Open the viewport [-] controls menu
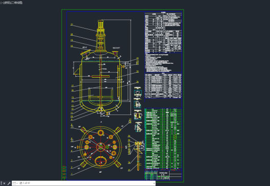 click(2, 3)
